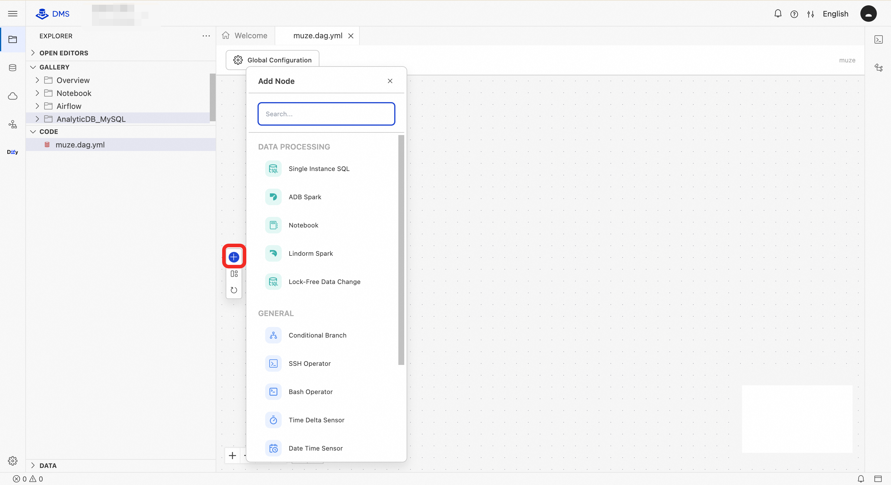Image resolution: width=891 pixels, height=485 pixels.
Task: Open the database icon in sidebar
Action: click(x=13, y=68)
